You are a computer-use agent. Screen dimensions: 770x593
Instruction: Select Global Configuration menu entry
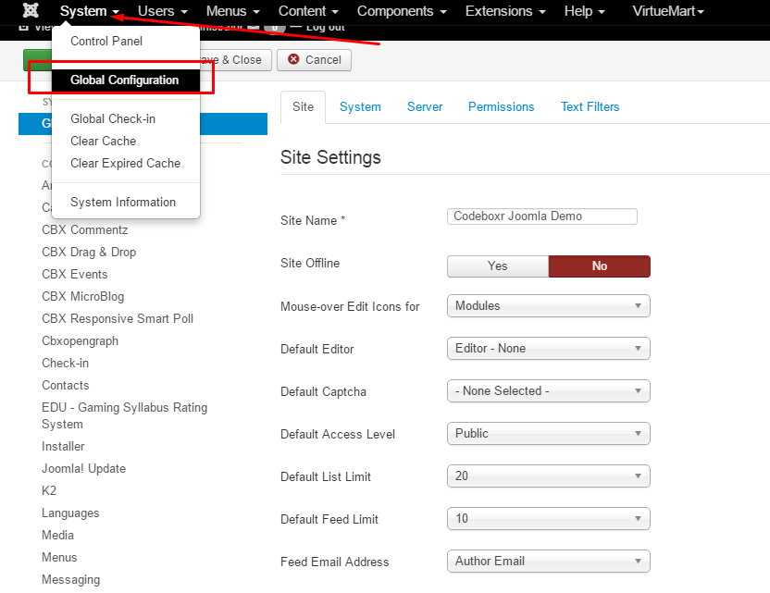point(126,80)
